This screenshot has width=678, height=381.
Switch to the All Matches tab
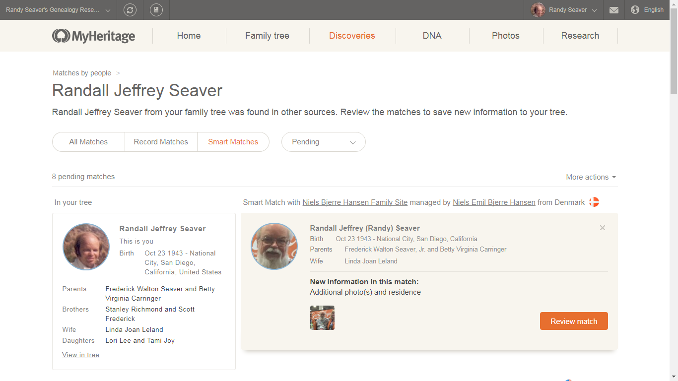[88, 142]
